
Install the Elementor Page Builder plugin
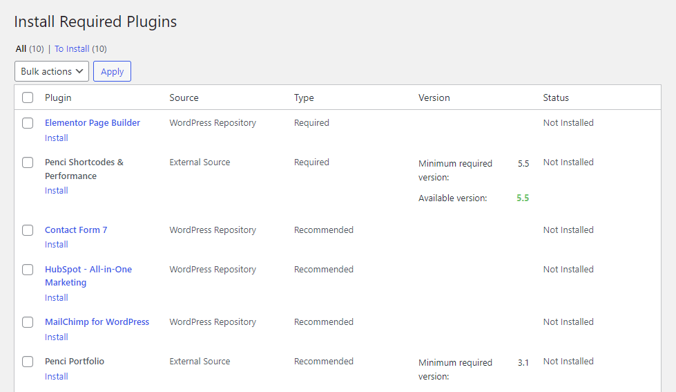point(57,138)
